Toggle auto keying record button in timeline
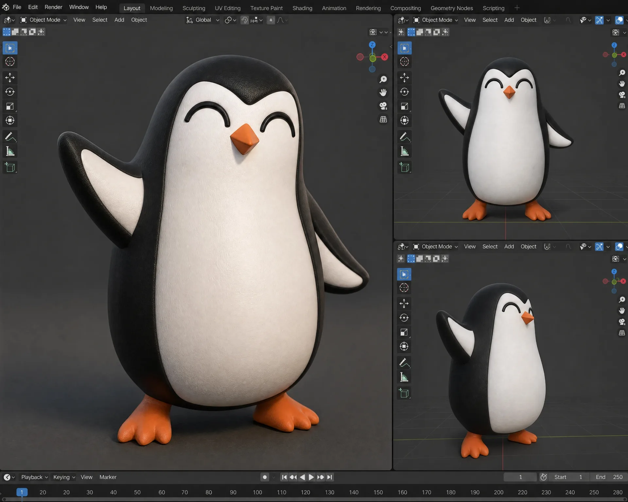628x502 pixels. point(265,477)
